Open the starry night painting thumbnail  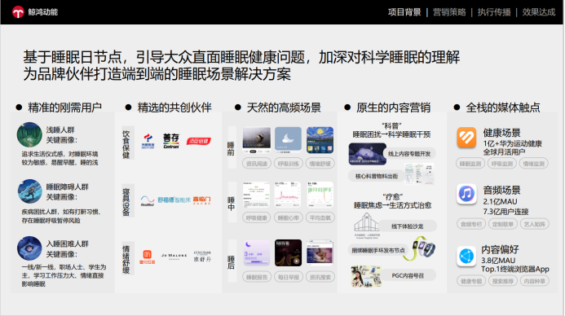point(320,140)
